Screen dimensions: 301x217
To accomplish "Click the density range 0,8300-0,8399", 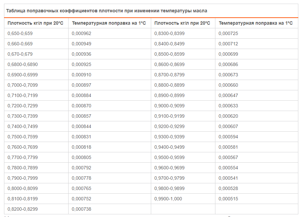I will click(x=169, y=33).
